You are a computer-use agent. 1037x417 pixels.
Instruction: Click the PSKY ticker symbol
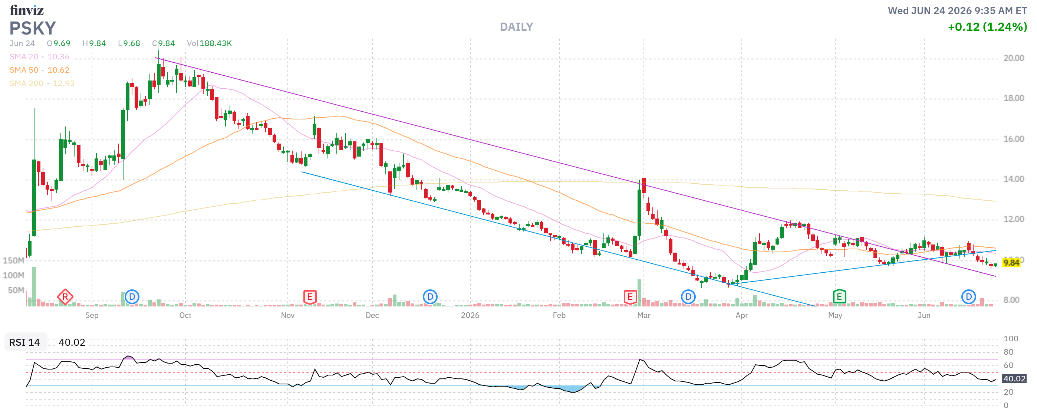pyautogui.click(x=33, y=28)
